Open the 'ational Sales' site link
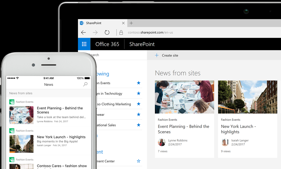The width and height of the screenshot is (281, 169). click(106, 125)
